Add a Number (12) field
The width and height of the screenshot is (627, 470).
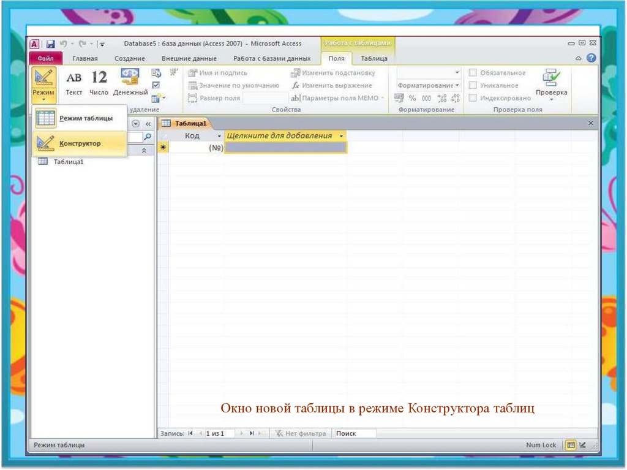[99, 82]
